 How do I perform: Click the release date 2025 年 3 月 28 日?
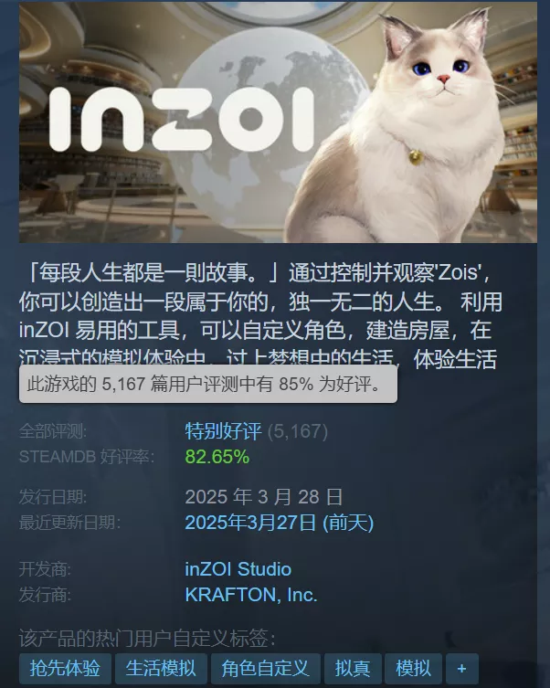[264, 497]
